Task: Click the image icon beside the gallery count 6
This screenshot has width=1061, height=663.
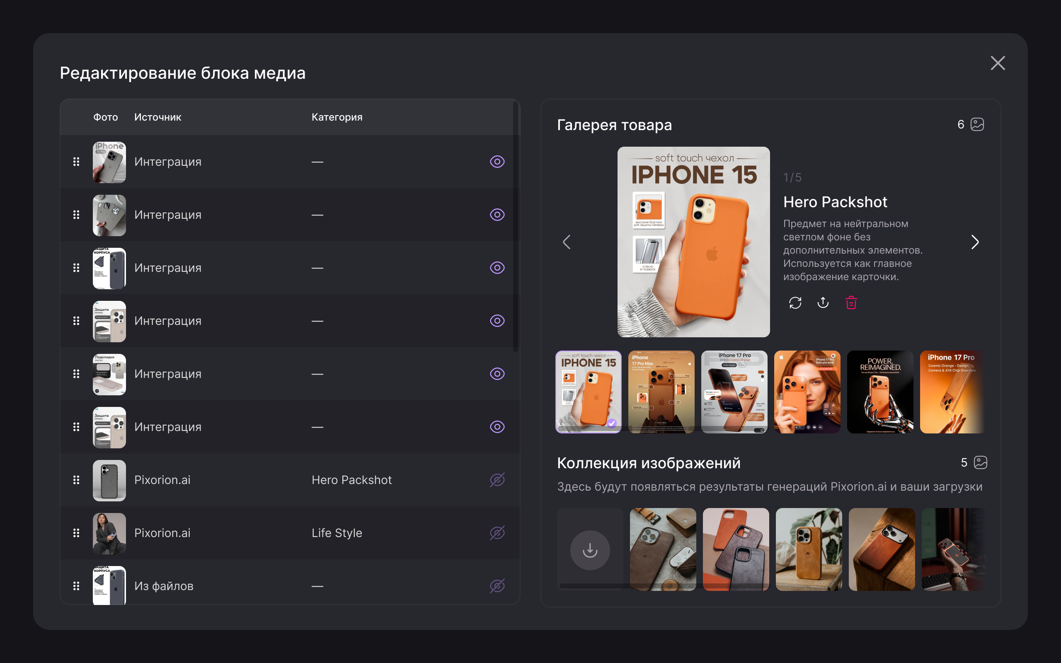Action: point(977,125)
